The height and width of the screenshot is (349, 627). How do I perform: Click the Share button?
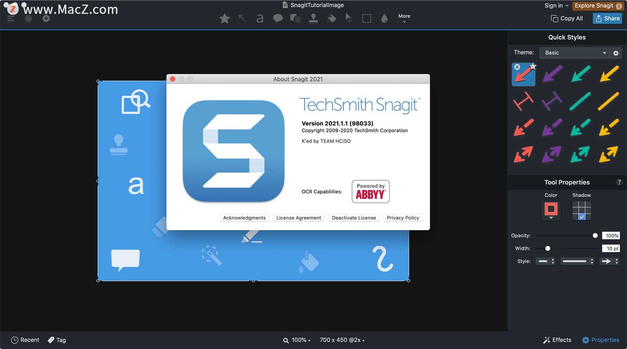(x=607, y=19)
